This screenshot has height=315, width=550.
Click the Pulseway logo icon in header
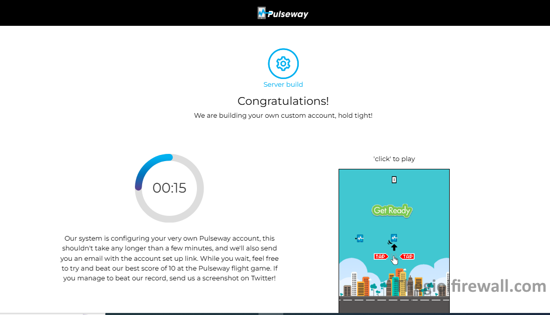pyautogui.click(x=262, y=13)
